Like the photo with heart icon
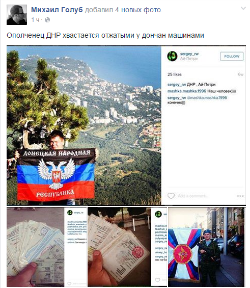 click(171, 196)
